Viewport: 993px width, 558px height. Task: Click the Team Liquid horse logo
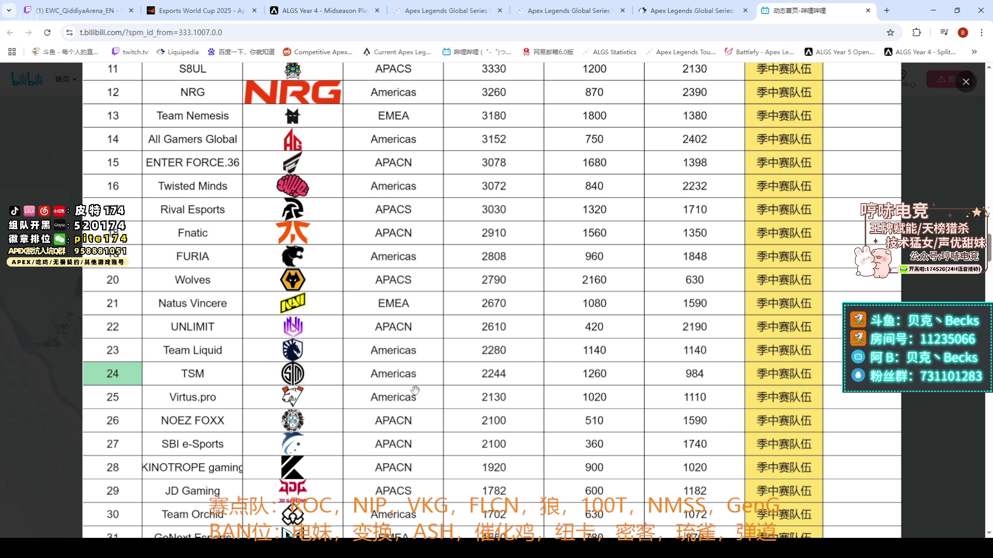pyautogui.click(x=293, y=350)
